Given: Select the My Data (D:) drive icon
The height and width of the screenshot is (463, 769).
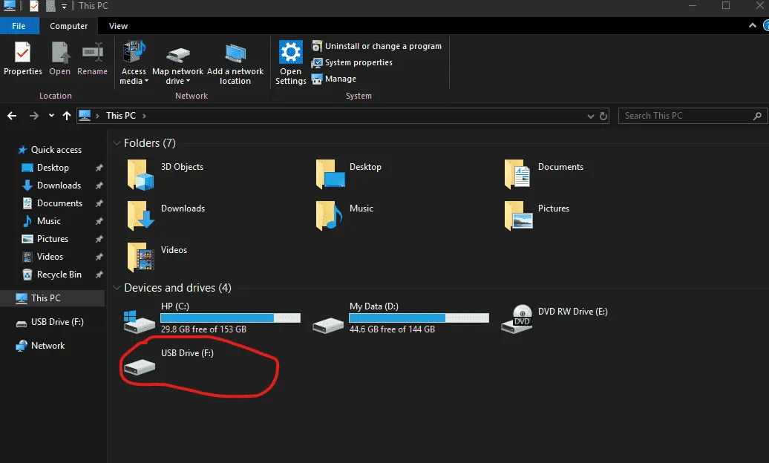Looking at the screenshot, I should pyautogui.click(x=328, y=325).
